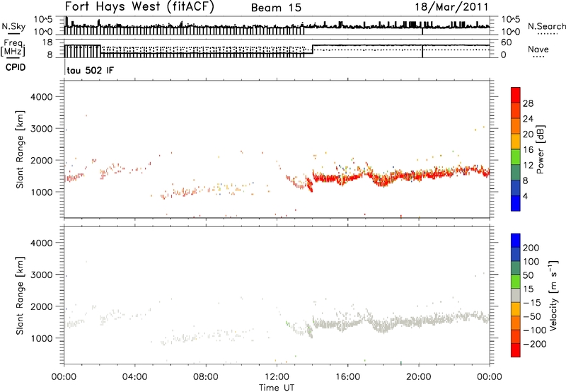The image size is (566, 392).
Task: Click the '08:00' time tick label
Action: tap(206, 377)
